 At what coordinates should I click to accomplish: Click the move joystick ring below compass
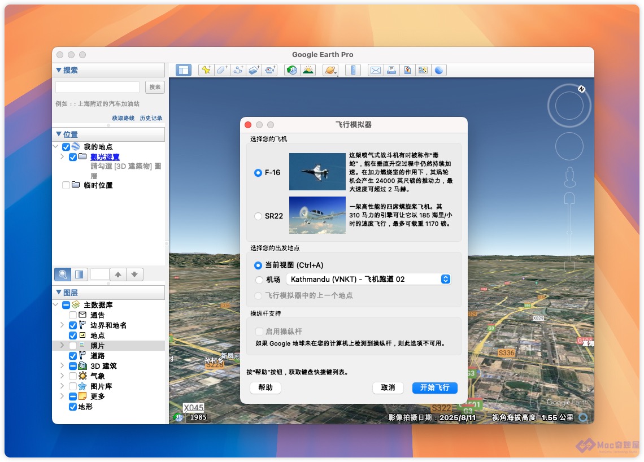(x=569, y=146)
